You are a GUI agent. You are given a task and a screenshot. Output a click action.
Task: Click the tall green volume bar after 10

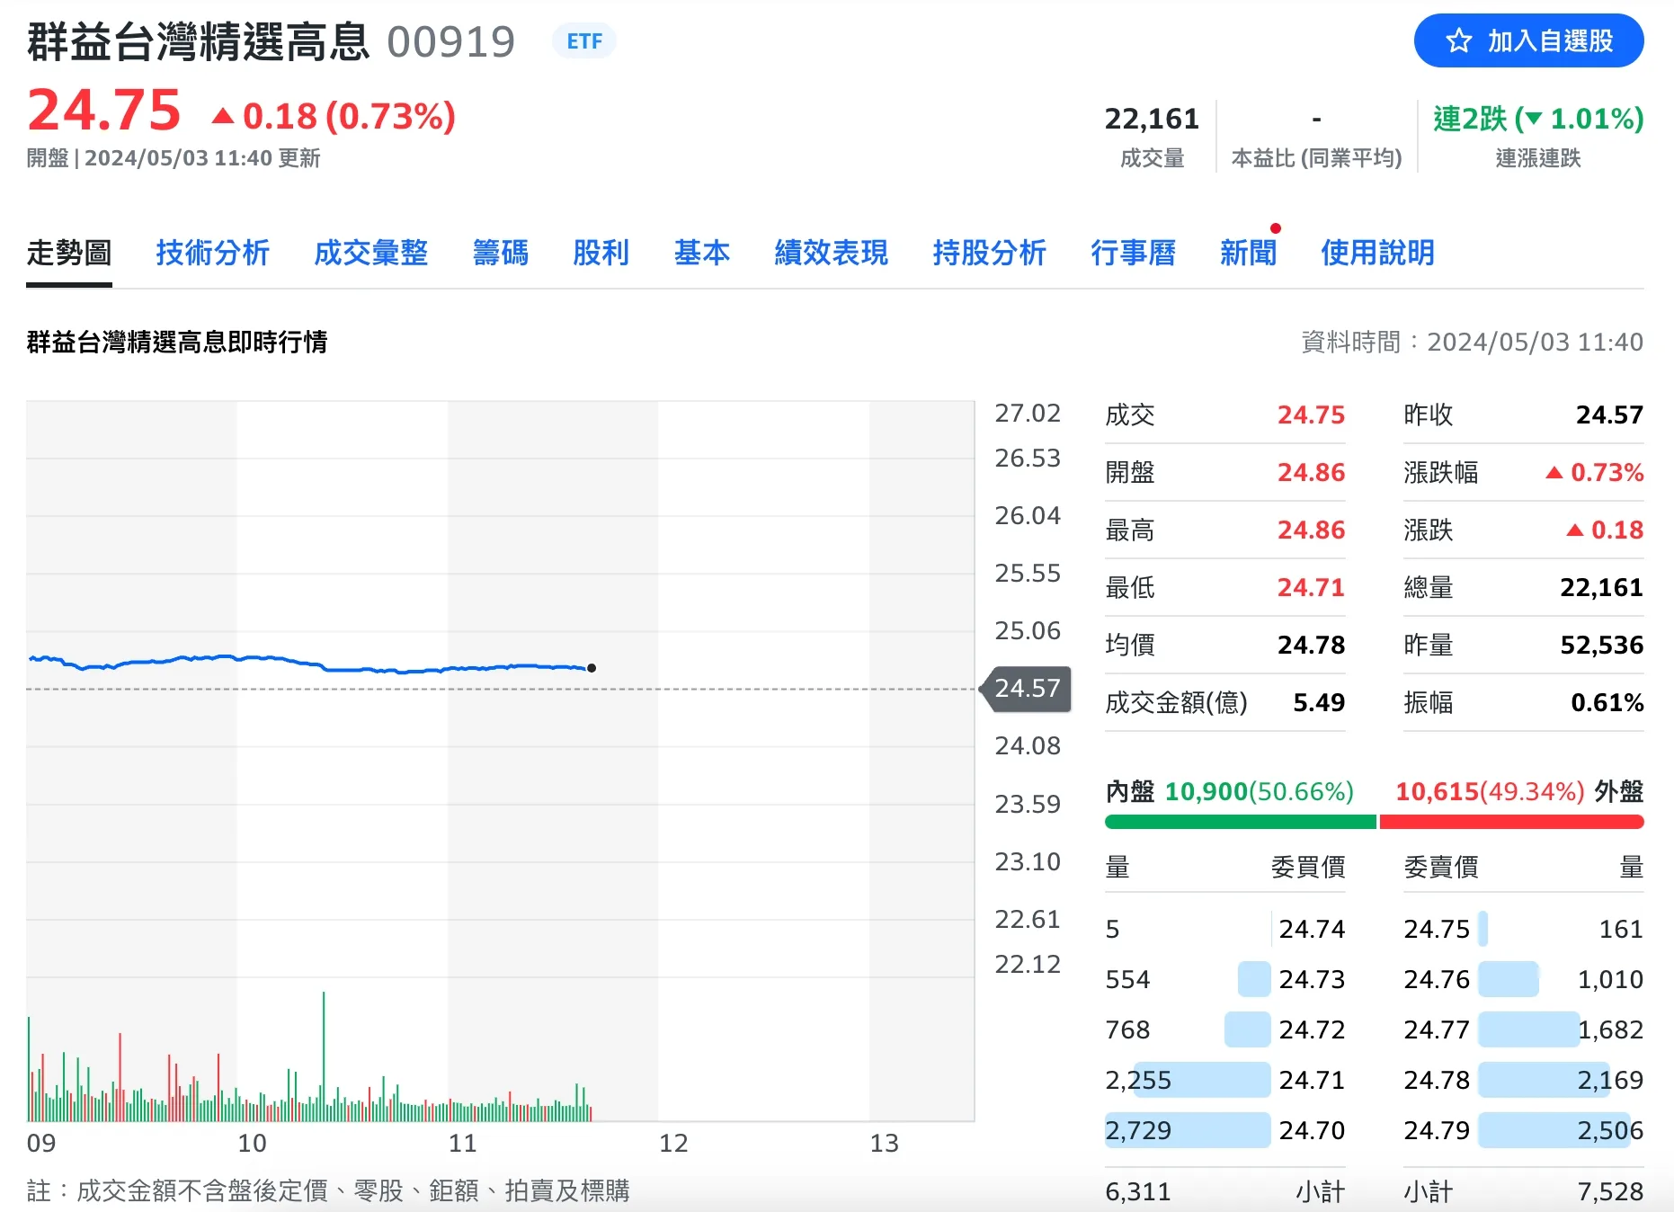click(324, 1056)
